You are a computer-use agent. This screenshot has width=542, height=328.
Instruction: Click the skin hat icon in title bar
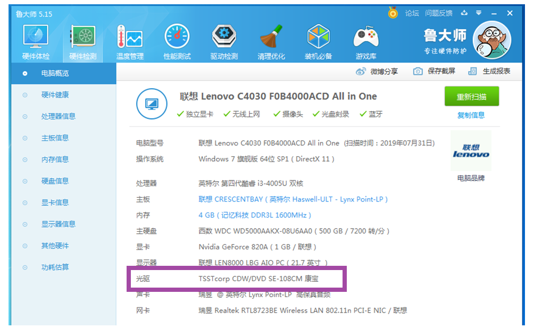click(x=464, y=13)
